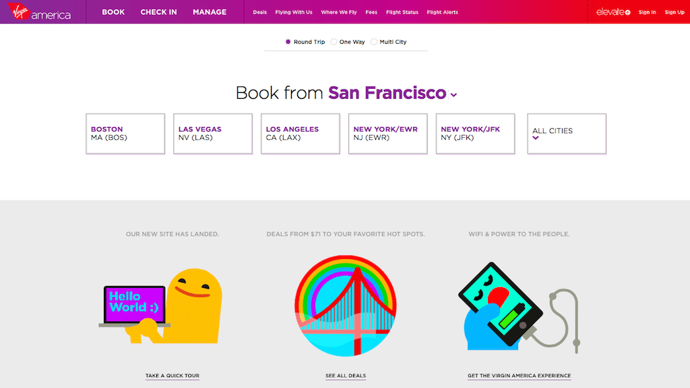The image size is (690, 388).
Task: Select the One Way radio button
Action: pos(334,42)
